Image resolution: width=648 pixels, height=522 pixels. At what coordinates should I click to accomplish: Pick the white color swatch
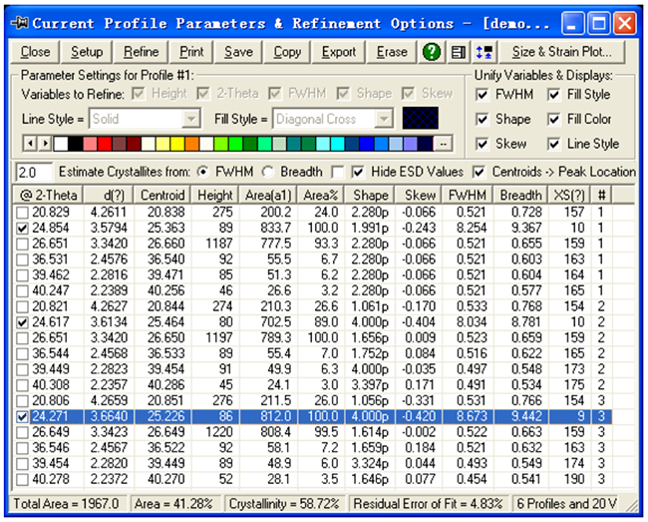61,144
